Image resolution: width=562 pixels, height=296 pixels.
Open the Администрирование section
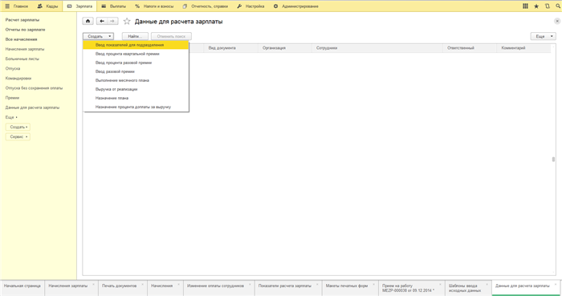[296, 6]
